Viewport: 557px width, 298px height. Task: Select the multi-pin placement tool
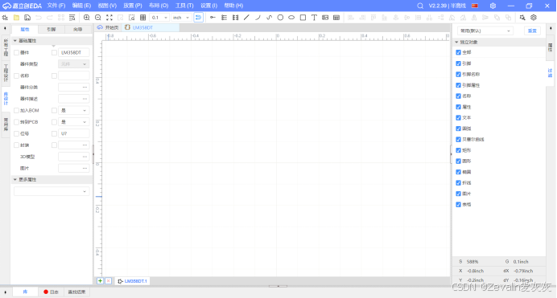(x=224, y=18)
